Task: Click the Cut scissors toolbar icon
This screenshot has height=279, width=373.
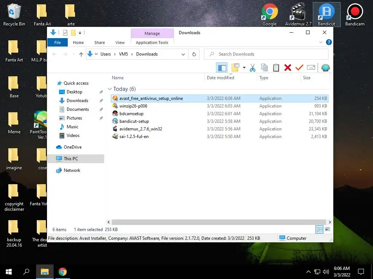Action: 252,68
